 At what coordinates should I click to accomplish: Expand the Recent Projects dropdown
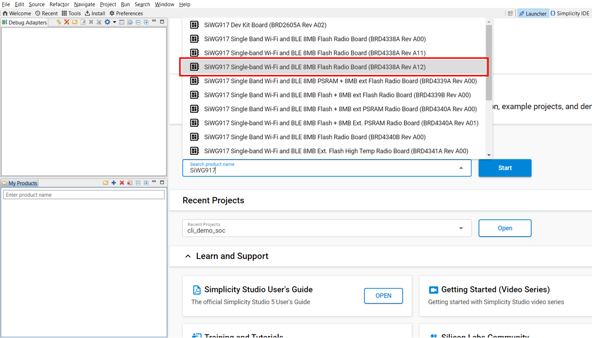tap(461, 228)
